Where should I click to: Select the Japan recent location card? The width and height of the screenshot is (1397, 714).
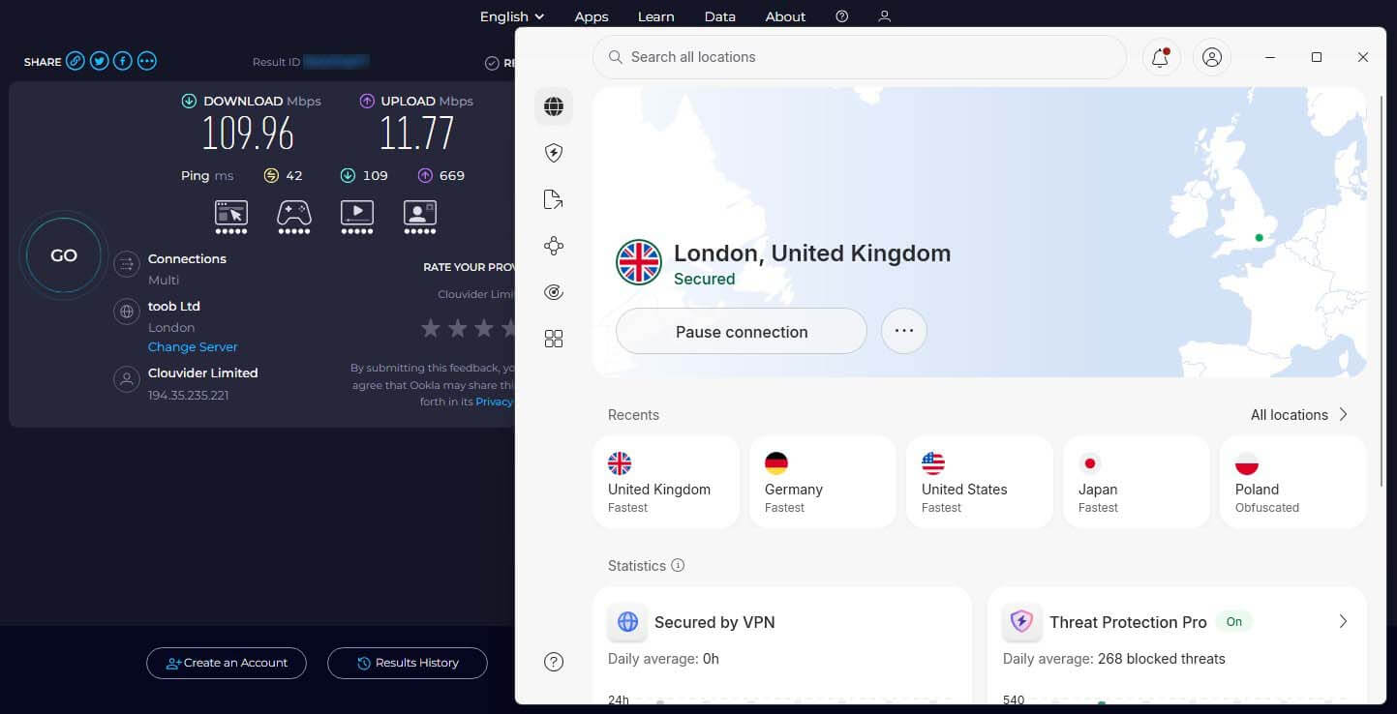tap(1137, 482)
